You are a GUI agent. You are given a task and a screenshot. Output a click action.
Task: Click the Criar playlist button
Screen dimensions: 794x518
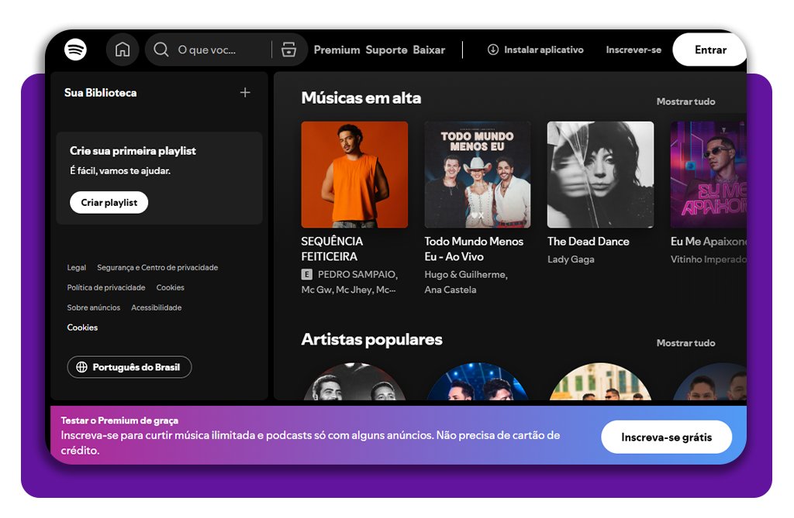109,202
